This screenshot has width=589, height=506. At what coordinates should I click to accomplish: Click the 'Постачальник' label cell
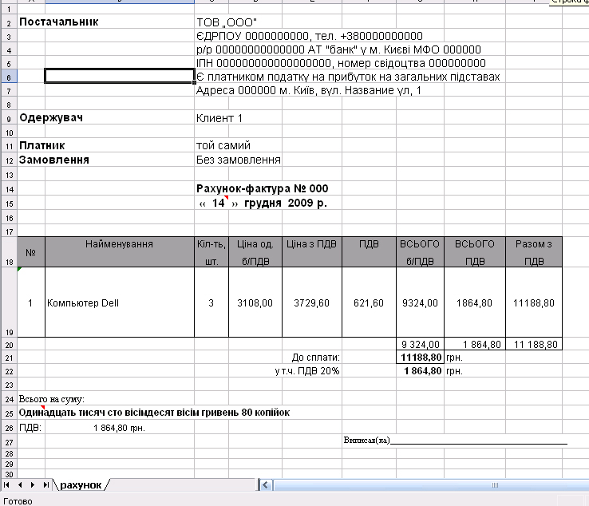click(59, 22)
